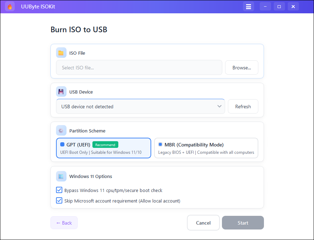Close the ISOKit window
The width and height of the screenshot is (314, 240).
[293, 7]
